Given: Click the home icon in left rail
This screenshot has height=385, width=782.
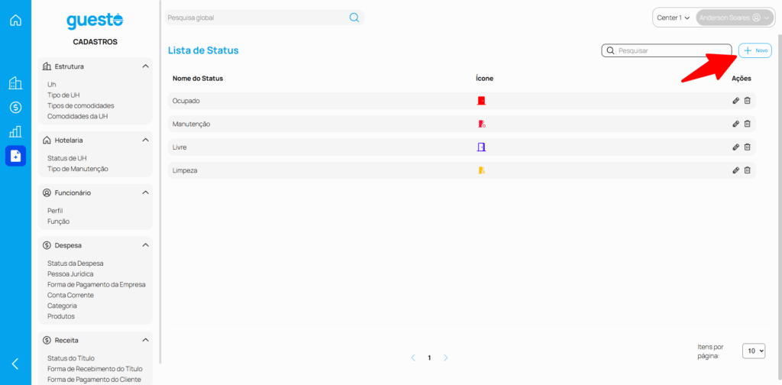Looking at the screenshot, I should point(15,20).
